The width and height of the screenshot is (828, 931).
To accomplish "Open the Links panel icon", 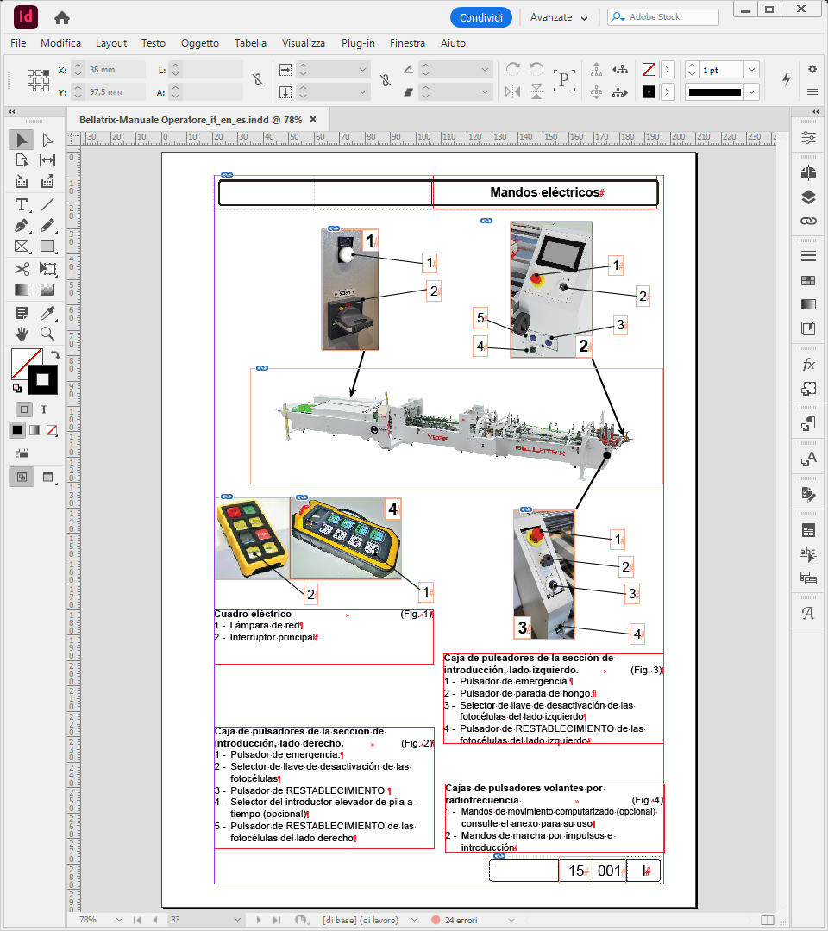I will point(808,221).
